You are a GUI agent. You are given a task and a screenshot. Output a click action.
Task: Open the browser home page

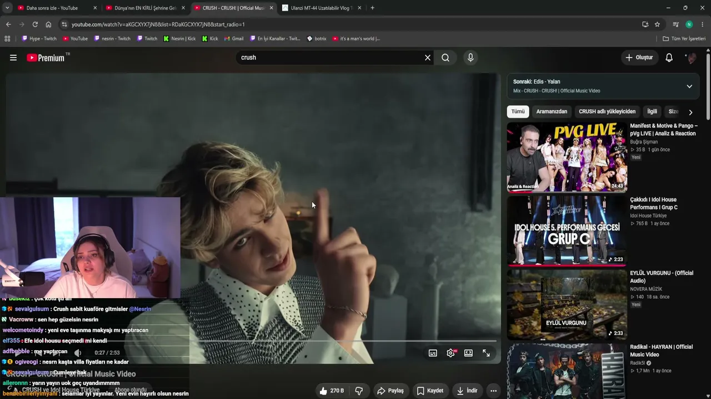[x=48, y=24]
